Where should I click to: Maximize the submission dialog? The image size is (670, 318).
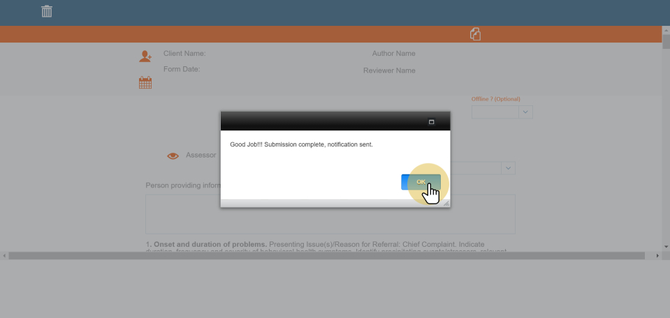431,122
